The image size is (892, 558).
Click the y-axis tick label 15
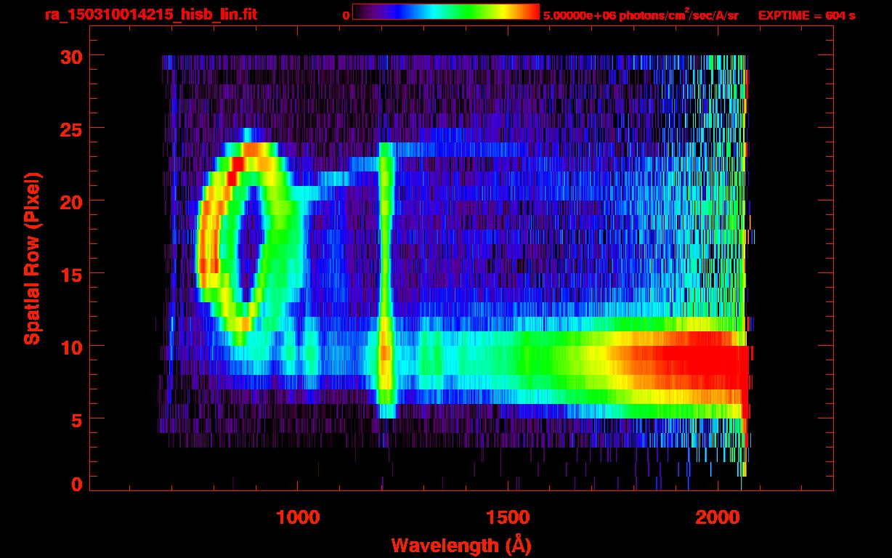tap(71, 274)
